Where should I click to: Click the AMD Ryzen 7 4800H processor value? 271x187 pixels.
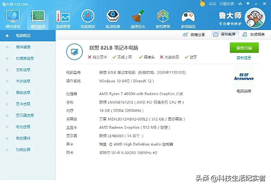(141, 94)
